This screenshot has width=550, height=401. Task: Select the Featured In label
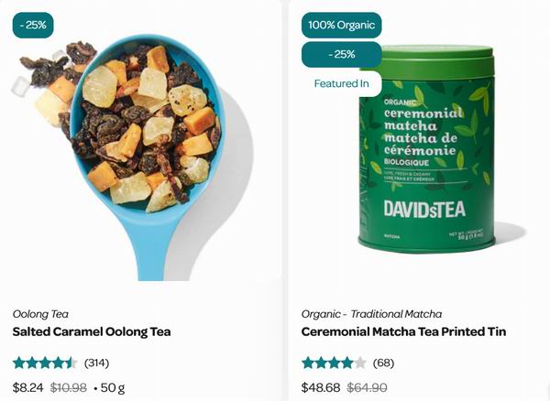[x=341, y=83]
